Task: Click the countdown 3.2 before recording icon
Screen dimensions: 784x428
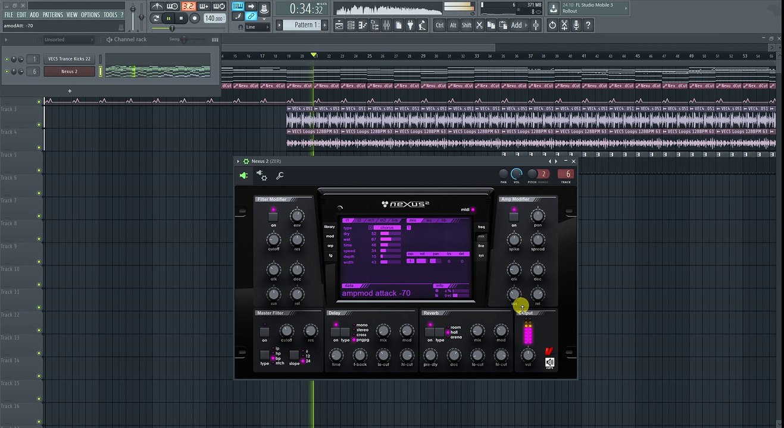Action: pyautogui.click(x=189, y=7)
